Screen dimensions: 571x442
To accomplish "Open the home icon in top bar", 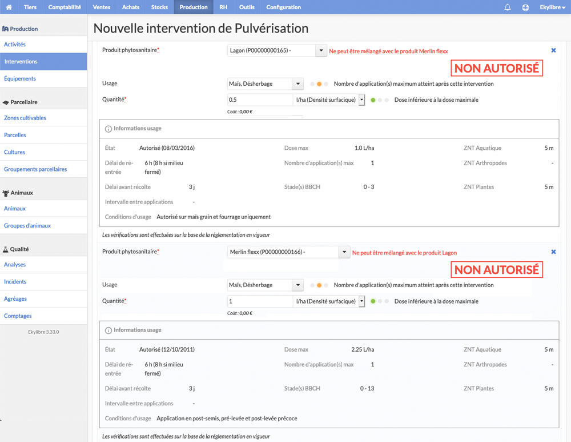I will click(x=9, y=7).
